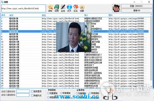Screen dimensions: 154x101
Task: Click address cell v_19rrfbx2j4.html
Action: tap(60, 55)
